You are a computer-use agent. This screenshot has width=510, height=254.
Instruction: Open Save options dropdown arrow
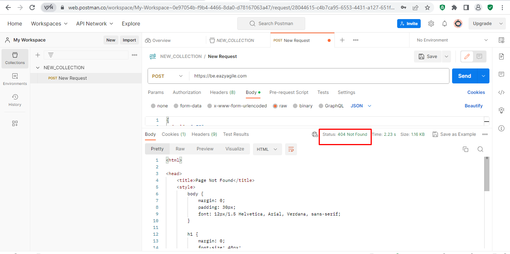pos(446,56)
